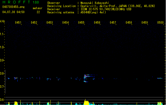
Task: Click the yellow power peak before 0451
Action: pos(16,103)
